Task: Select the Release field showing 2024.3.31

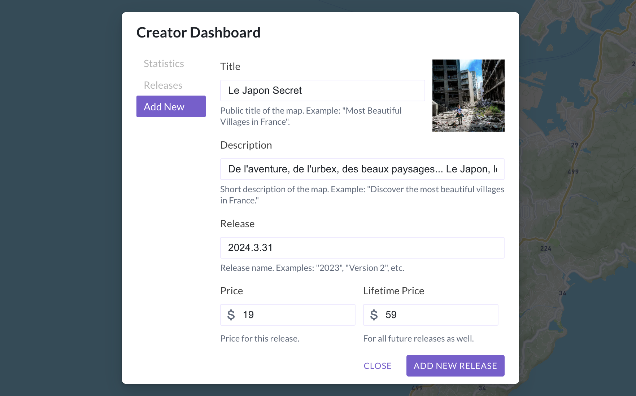Action: point(362,247)
